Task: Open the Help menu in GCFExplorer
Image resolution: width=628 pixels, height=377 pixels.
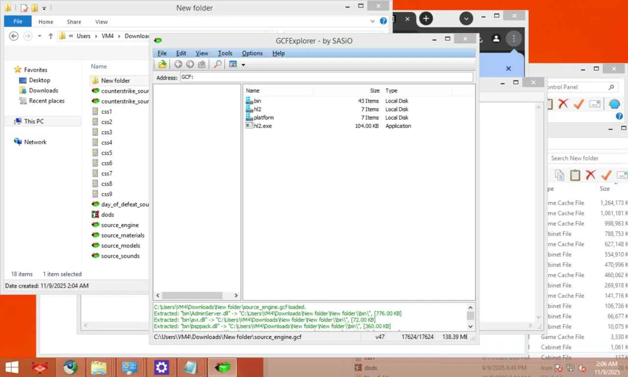Action: (x=278, y=53)
